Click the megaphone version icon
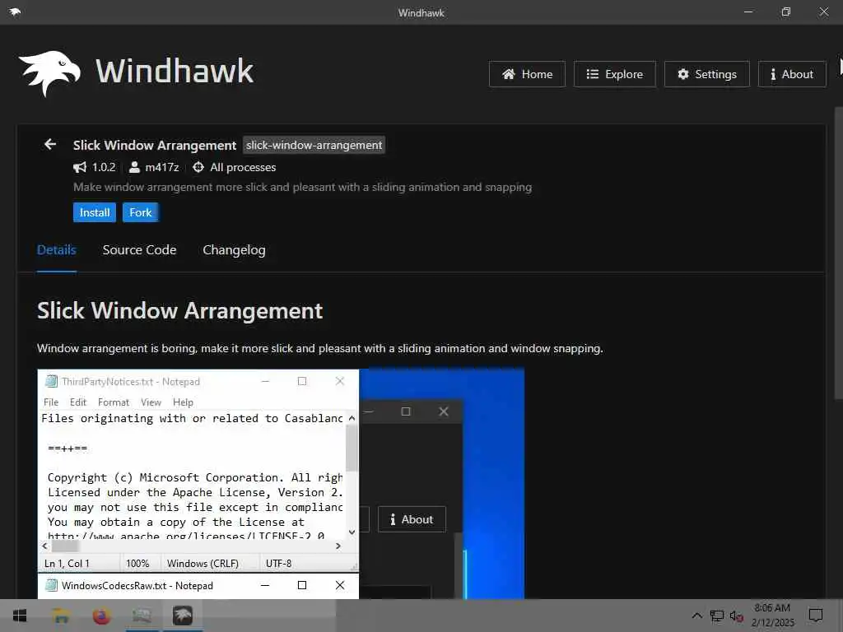Image resolution: width=843 pixels, height=632 pixels. 80,167
